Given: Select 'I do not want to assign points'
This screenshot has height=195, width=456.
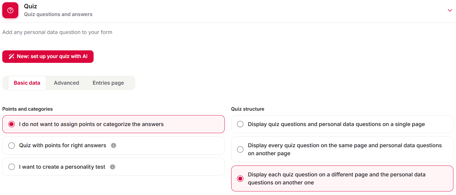Looking at the screenshot, I should pos(114,124).
